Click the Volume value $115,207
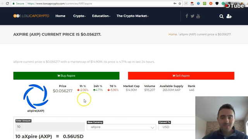Image resolution: width=248 pixels, height=139 pixels. 150,90
